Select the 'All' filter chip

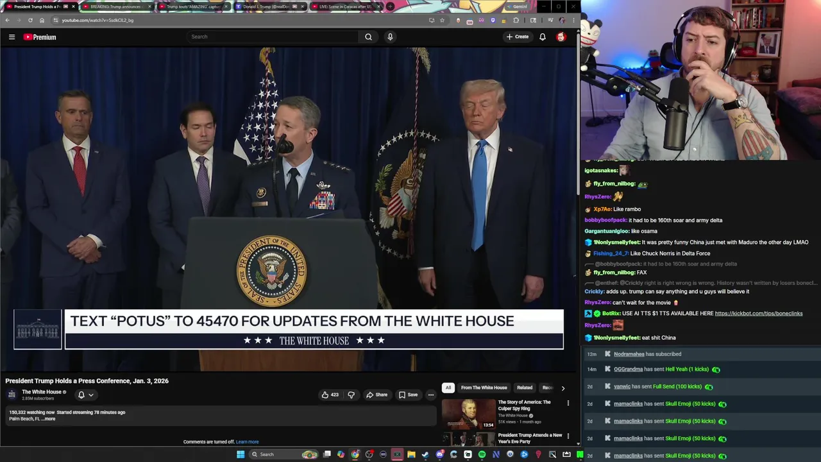[x=448, y=388]
